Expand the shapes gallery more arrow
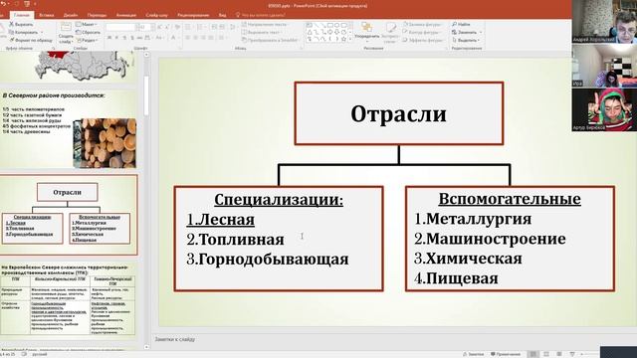The height and width of the screenshot is (358, 637). 350,40
